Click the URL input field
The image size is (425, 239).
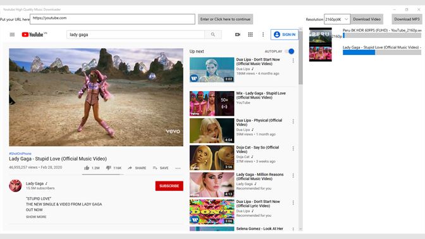(113, 19)
